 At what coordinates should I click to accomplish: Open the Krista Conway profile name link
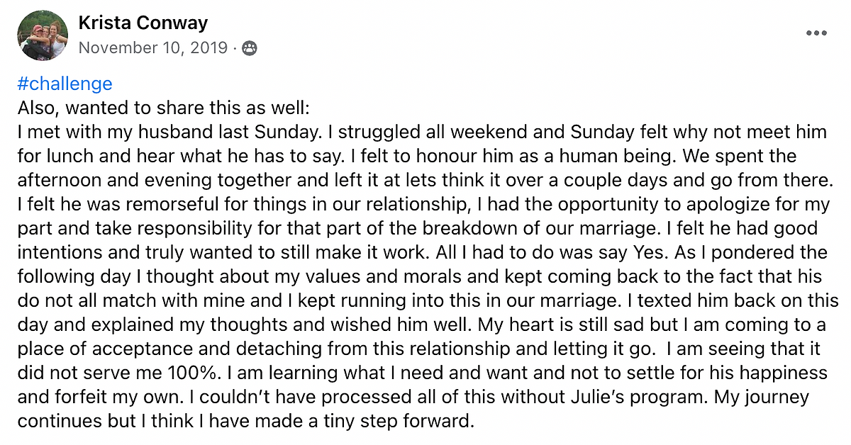pos(143,23)
